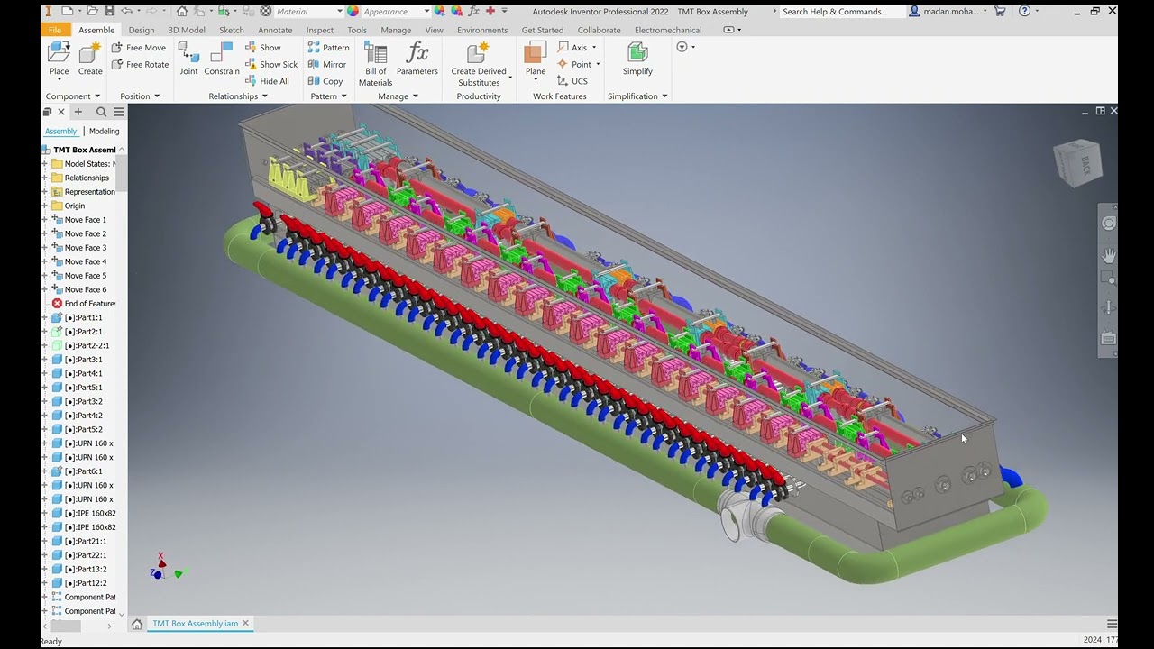The width and height of the screenshot is (1154, 649).
Task: Select IPE 160x82 first entry in tree
Action: pyautogui.click(x=84, y=514)
